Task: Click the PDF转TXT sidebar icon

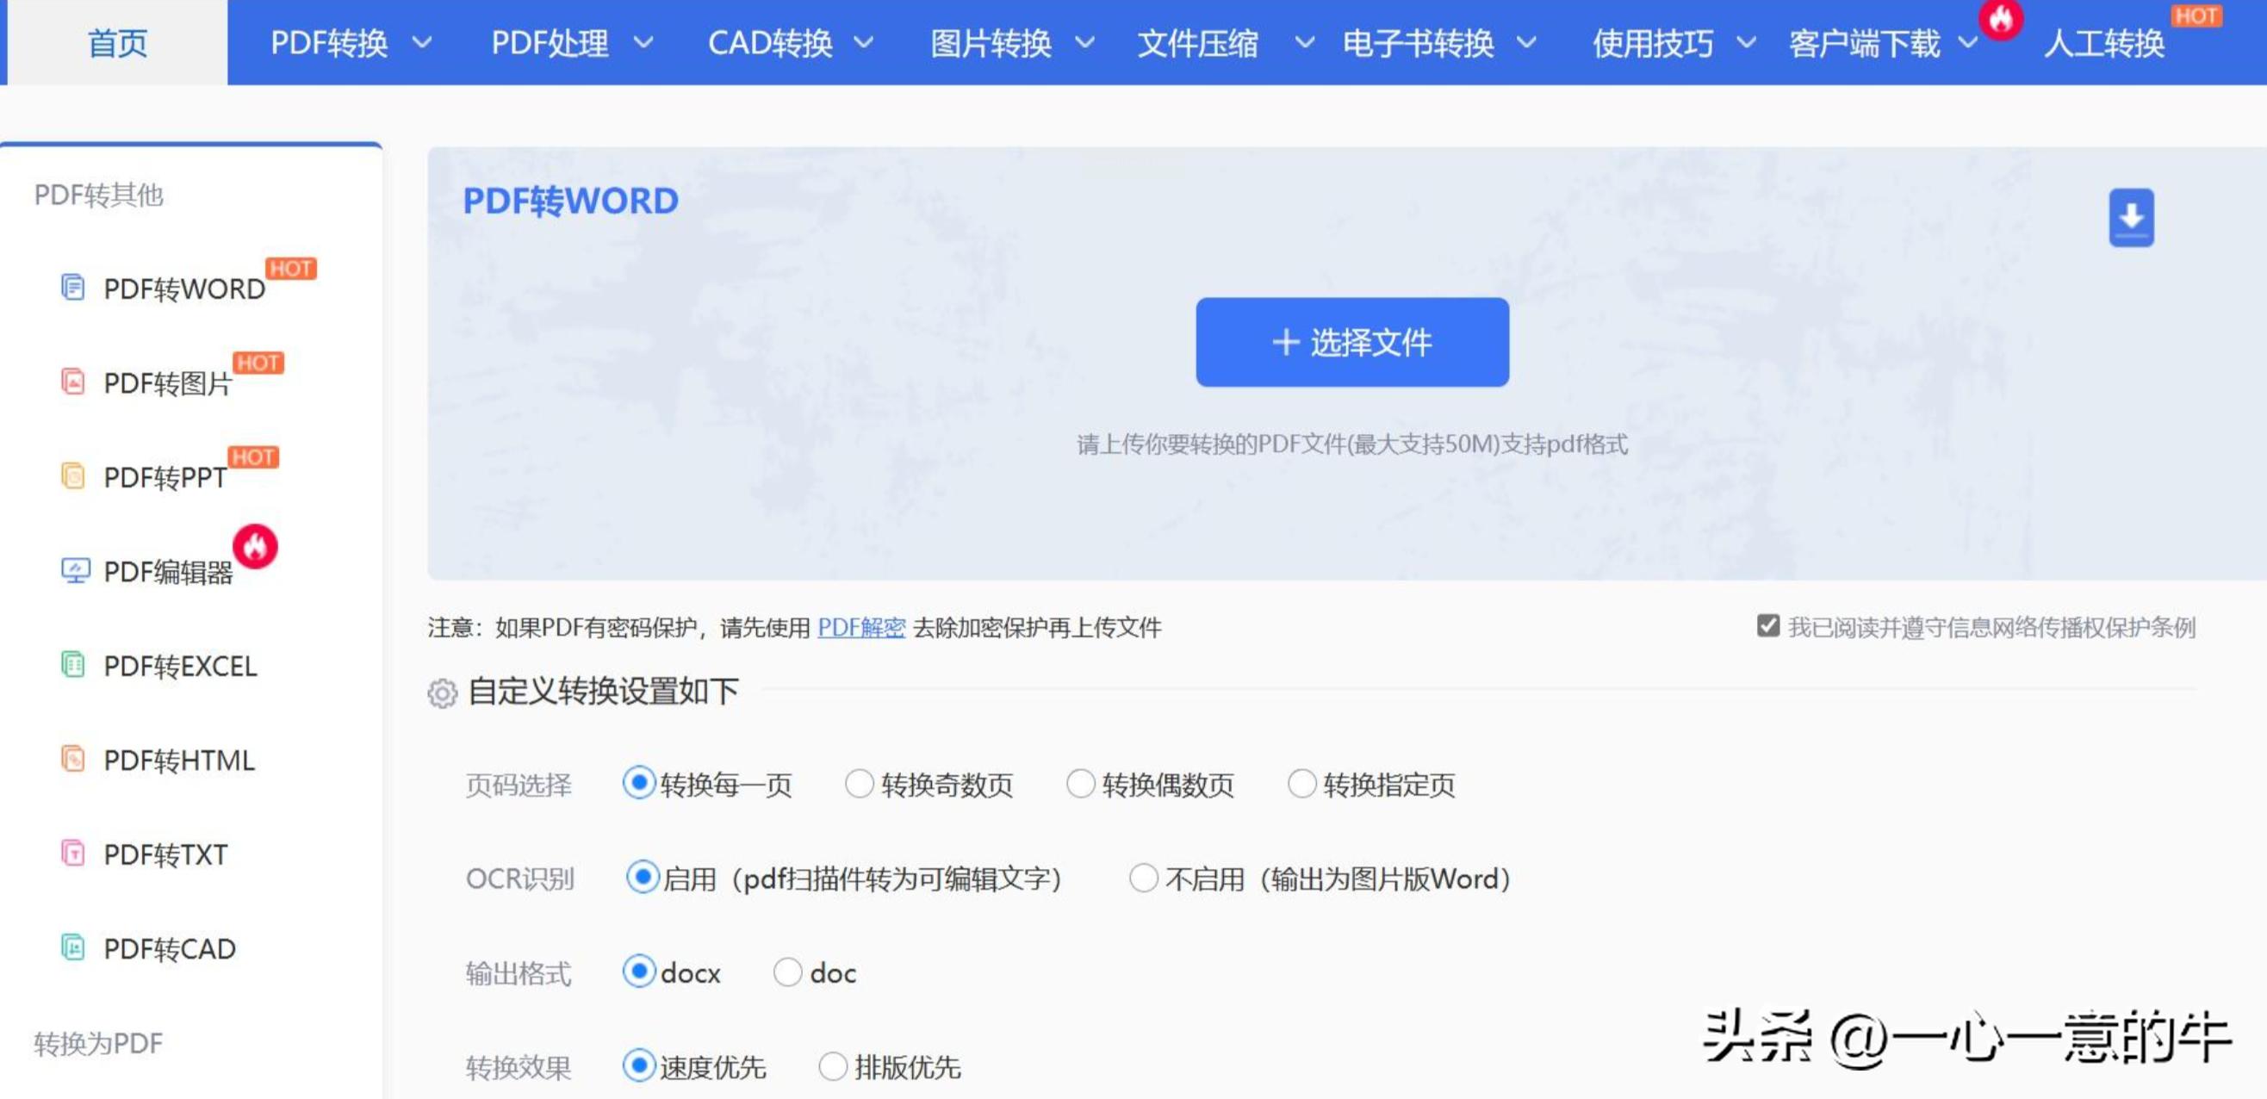Action: (75, 854)
